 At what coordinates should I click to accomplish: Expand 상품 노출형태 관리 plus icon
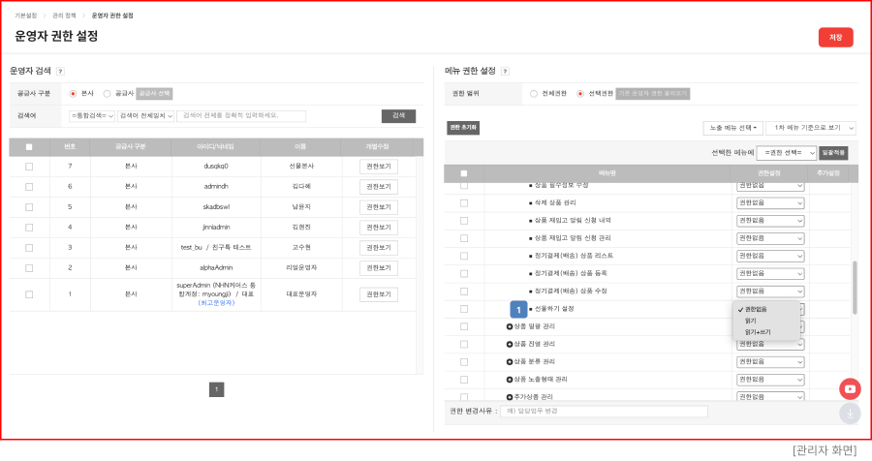[510, 379]
